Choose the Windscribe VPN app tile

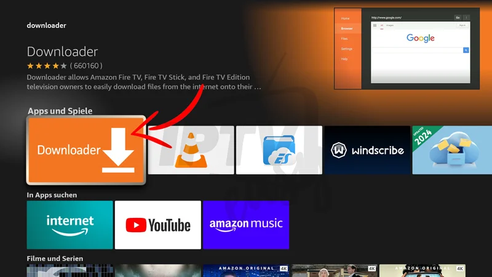coord(367,150)
